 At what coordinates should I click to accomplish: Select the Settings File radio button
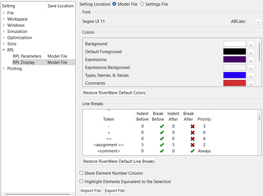[142, 4]
